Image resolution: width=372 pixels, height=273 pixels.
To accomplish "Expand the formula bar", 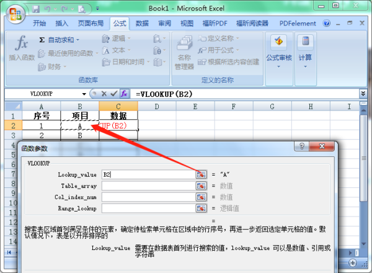I will [x=363, y=94].
